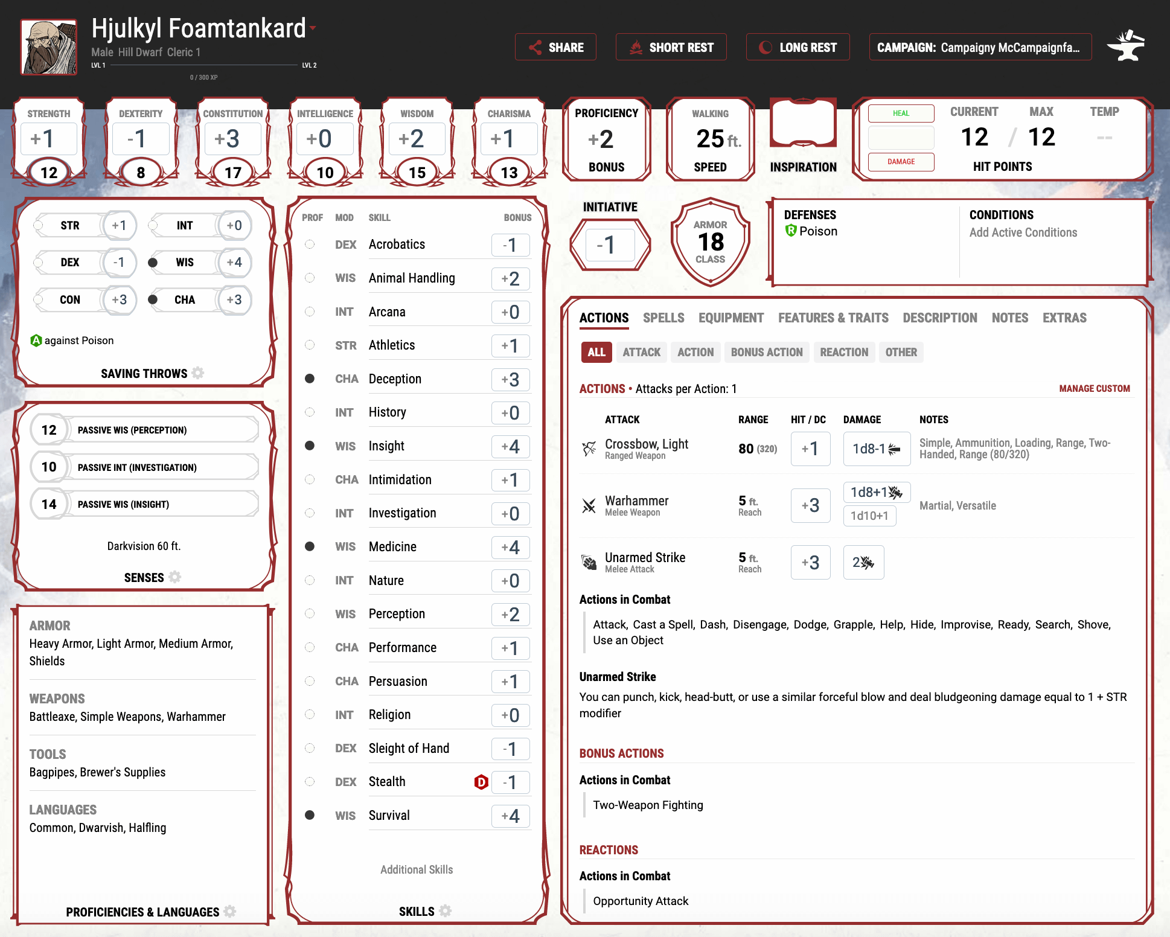Click the Skills settings gear icon
This screenshot has height=937, width=1170.
click(x=446, y=911)
